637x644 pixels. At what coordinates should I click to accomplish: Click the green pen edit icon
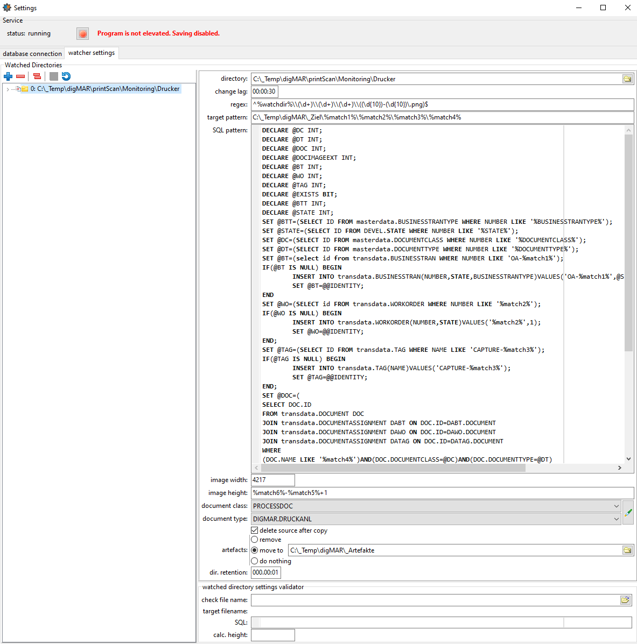pyautogui.click(x=628, y=513)
